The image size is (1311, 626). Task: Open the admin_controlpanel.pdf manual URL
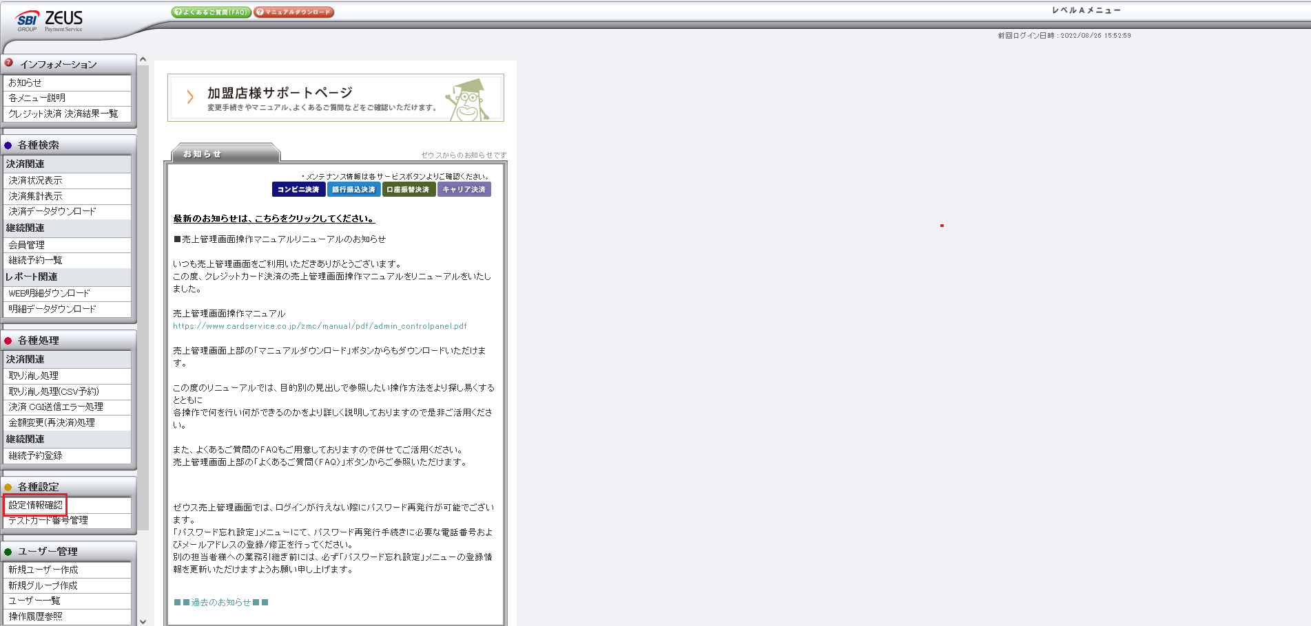320,326
